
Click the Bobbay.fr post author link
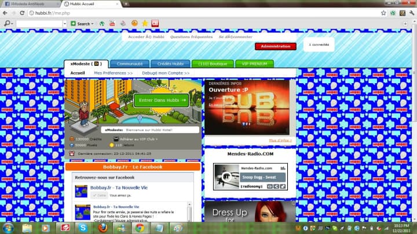coord(116,207)
